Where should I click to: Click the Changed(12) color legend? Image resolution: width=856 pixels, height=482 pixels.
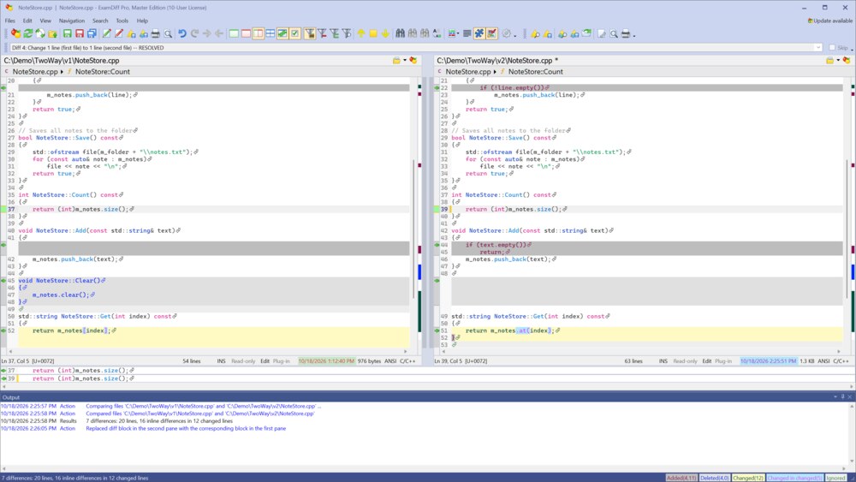click(x=748, y=478)
